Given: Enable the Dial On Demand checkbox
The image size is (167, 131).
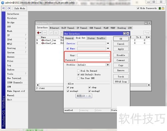Looking at the screenshot, I should coord(78,71).
